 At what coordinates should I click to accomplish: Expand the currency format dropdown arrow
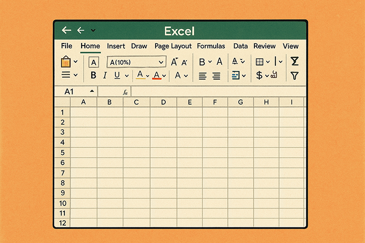click(x=267, y=76)
